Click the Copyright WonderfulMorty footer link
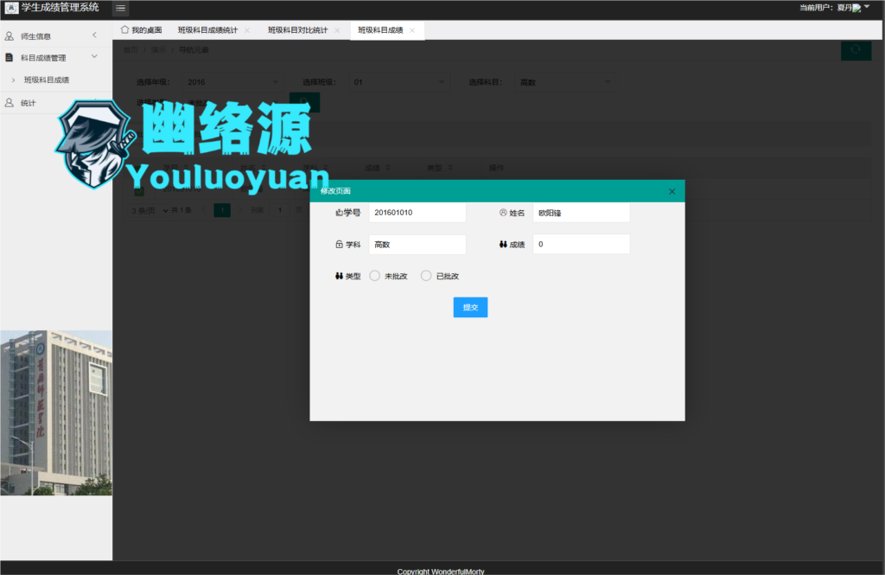 pos(442,571)
